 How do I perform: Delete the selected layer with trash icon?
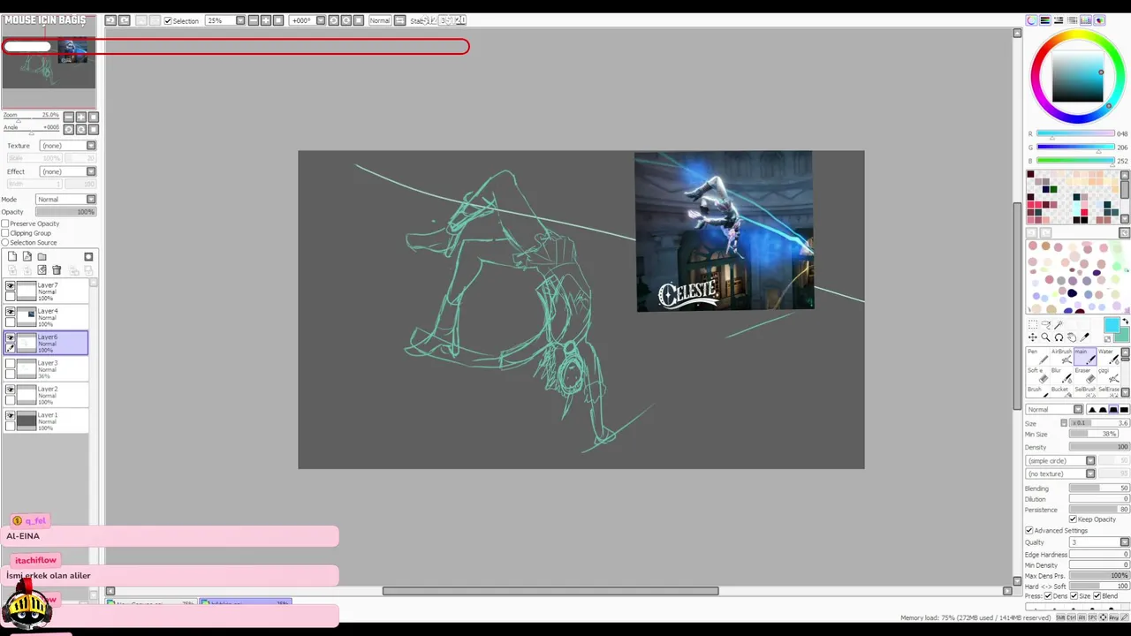pos(57,270)
